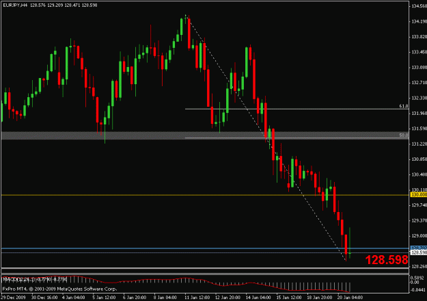Click the 129.000 price axis label
The height and width of the screenshot is (301, 427).
419,235
